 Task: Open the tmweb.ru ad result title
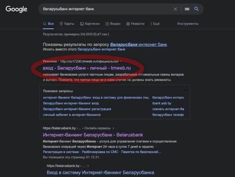(x=87, y=68)
